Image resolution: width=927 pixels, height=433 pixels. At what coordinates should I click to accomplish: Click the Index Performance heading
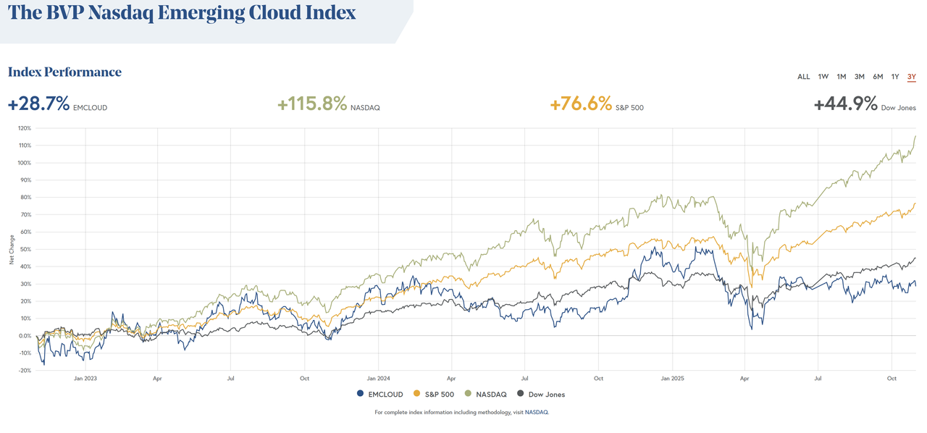tap(64, 72)
